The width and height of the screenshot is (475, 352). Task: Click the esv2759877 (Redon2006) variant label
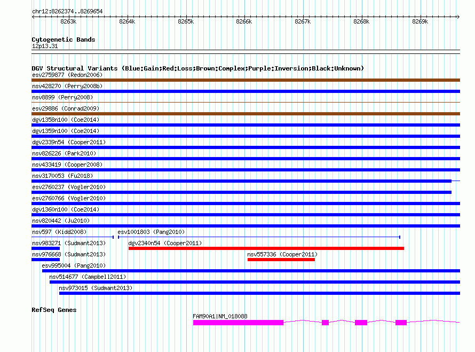pos(67,75)
